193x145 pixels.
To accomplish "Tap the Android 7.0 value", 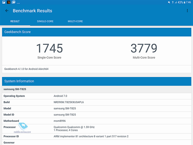I will pos(60,96).
